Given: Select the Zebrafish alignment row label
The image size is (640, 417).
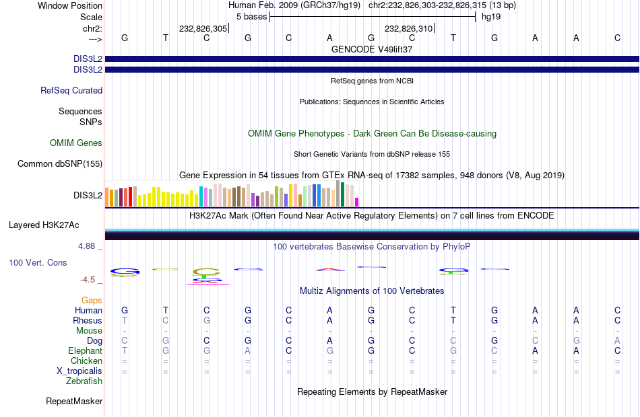Looking at the screenshot, I should 84,381.
